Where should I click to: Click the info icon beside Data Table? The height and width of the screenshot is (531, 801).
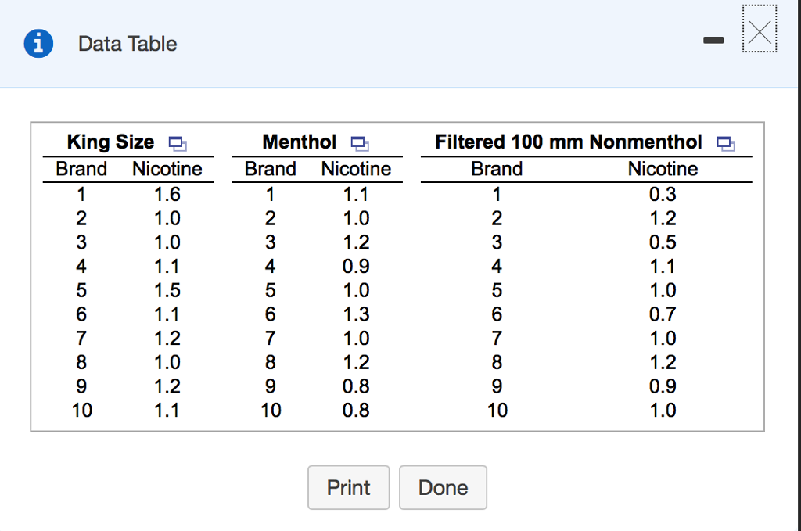point(38,44)
